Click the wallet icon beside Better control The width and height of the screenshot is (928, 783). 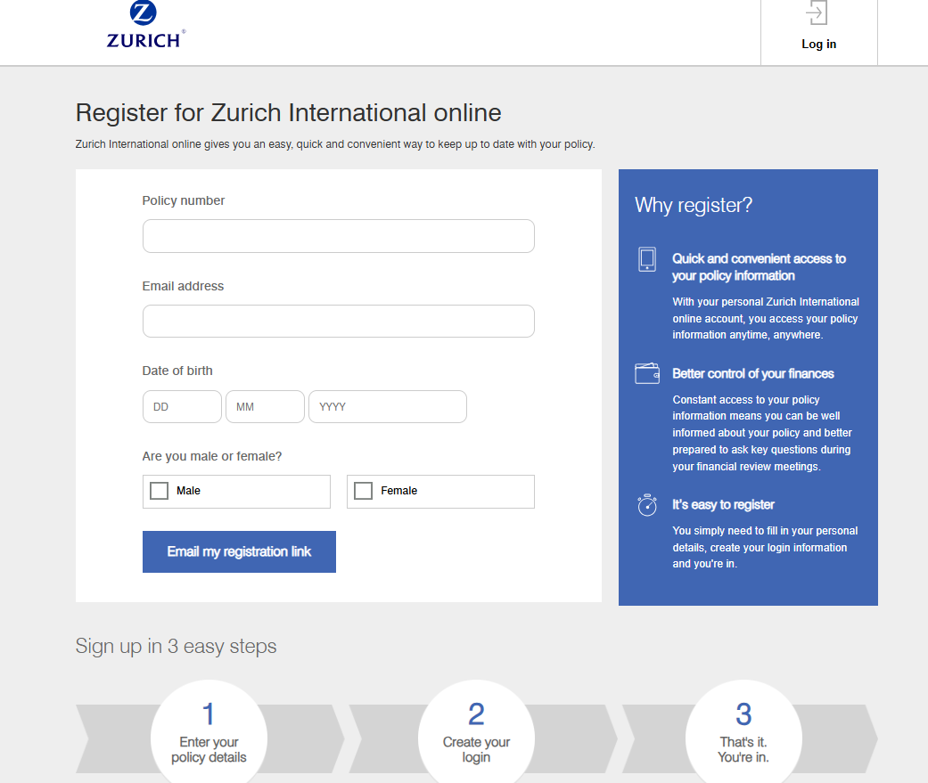pos(647,373)
